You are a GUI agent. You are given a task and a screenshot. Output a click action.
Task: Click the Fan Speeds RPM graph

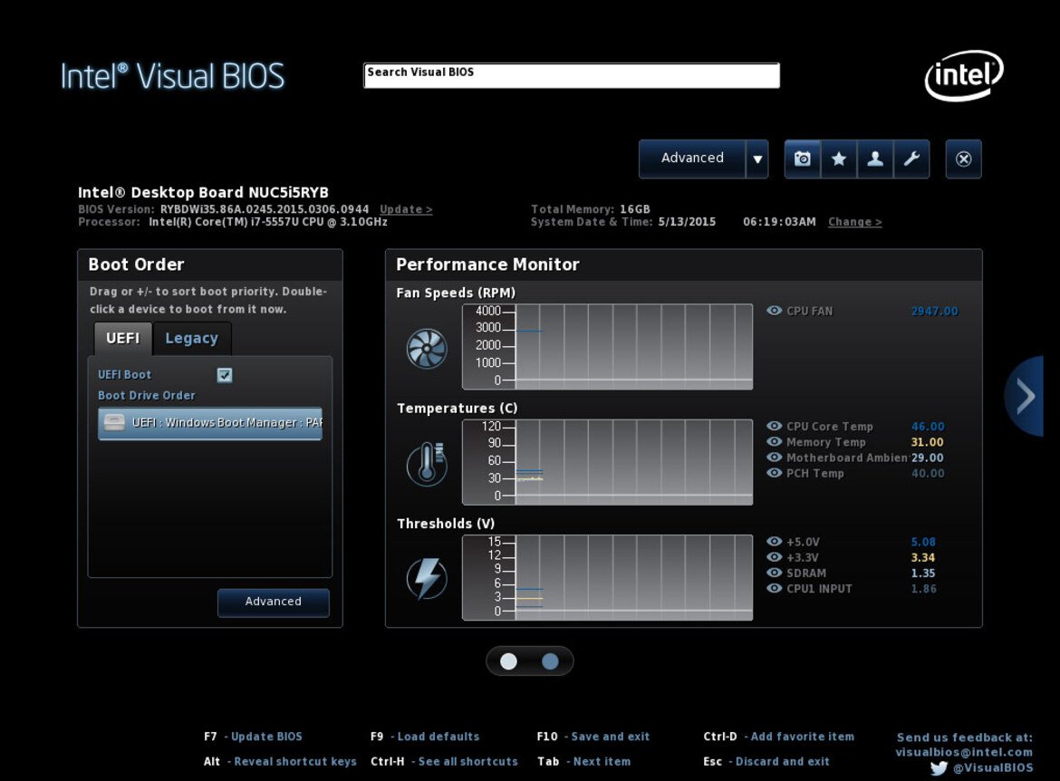pyautogui.click(x=607, y=347)
